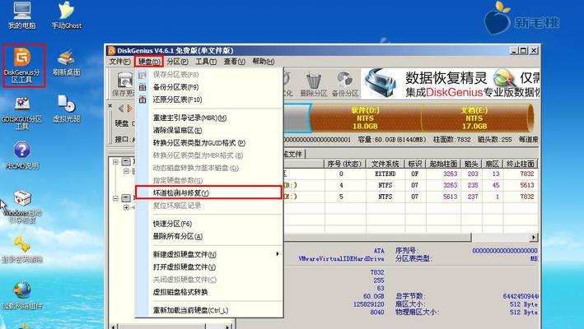Viewport: 584px width, 329px height.
Task: Select 清除保留扇区(E) menu entry
Action: click(x=208, y=131)
